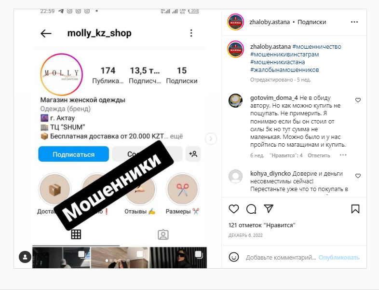Click tagged users person icon on photo
This screenshot has height=290, width=379.
pyautogui.click(x=25, y=257)
